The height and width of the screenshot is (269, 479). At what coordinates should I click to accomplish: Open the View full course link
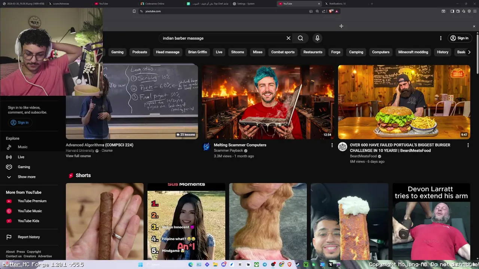pyautogui.click(x=78, y=156)
